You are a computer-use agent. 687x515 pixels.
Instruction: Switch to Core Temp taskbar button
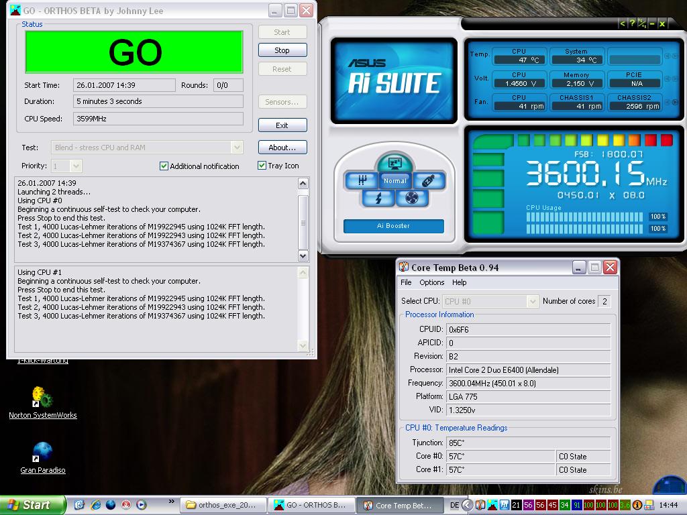[400, 506]
